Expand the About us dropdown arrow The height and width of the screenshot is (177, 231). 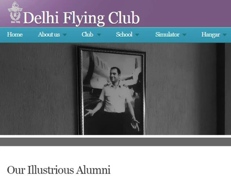coord(65,35)
